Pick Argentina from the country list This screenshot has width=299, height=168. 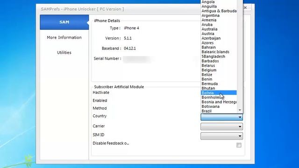(x=219, y=15)
